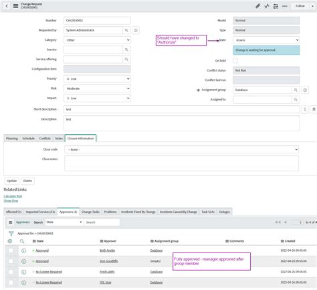317x290 pixels.
Task: Select the Beth Anglin approval row checkbox
Action: coord(11,250)
